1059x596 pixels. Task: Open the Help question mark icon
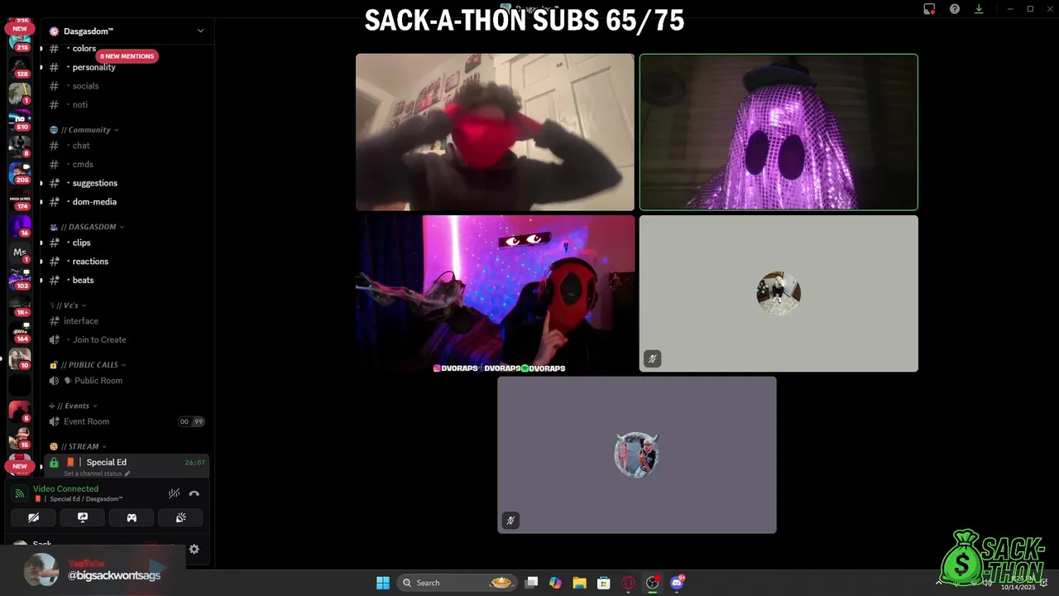click(955, 9)
